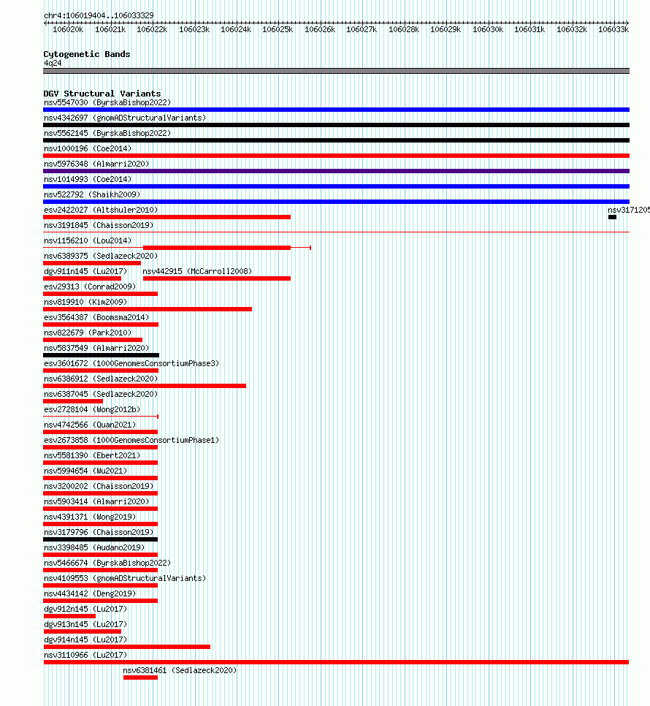650x706 pixels.
Task: Click the nsv3110966 (Lu2017) label
Action: pyautogui.click(x=85, y=655)
